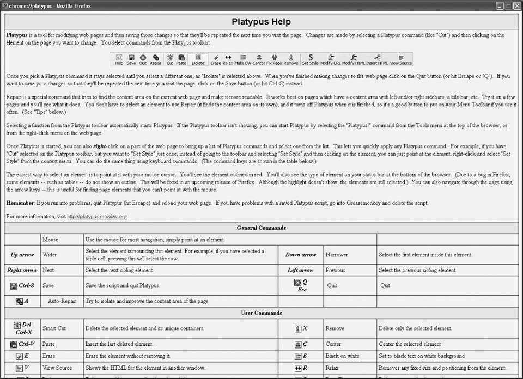Screen dimensions: 523x379
Task: Click the General Commands table header
Action: (261, 228)
